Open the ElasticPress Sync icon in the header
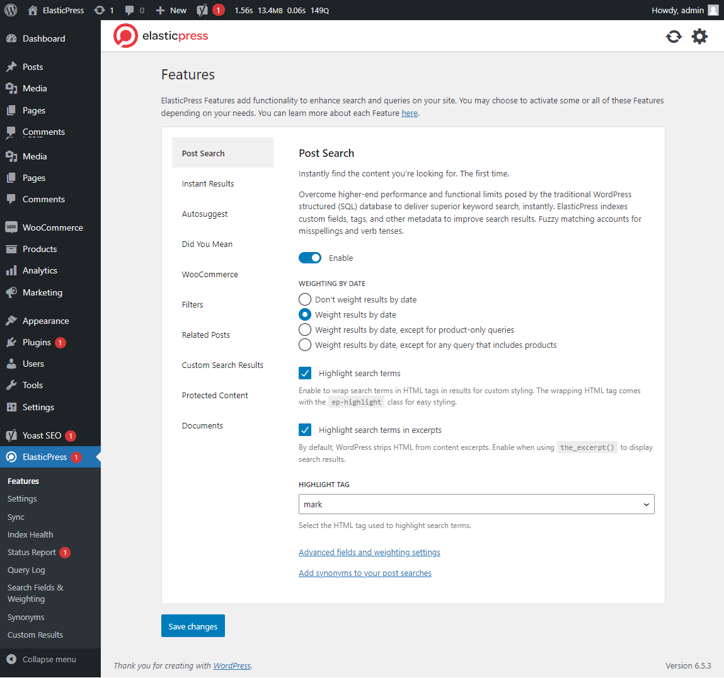This screenshot has width=724, height=678. [674, 36]
